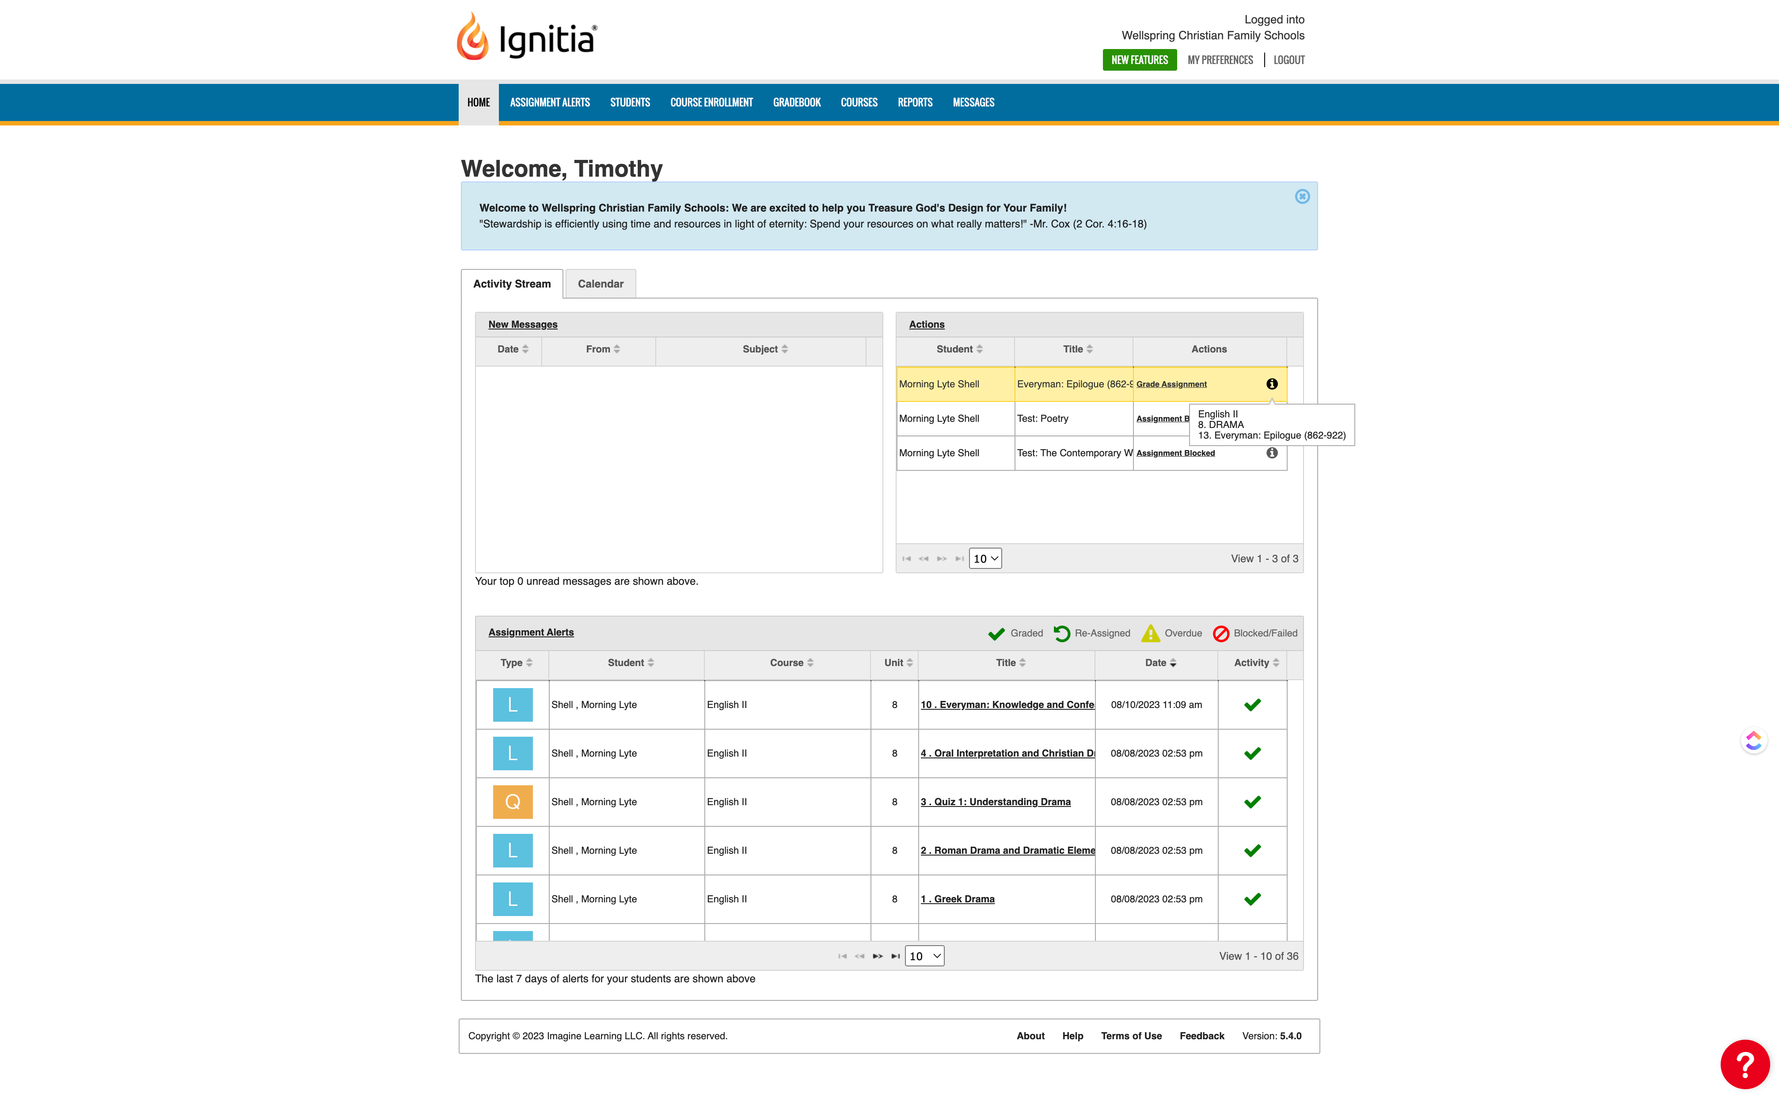The width and height of the screenshot is (1779, 1098).
Task: Open Terms of Use footer link
Action: click(x=1131, y=1036)
